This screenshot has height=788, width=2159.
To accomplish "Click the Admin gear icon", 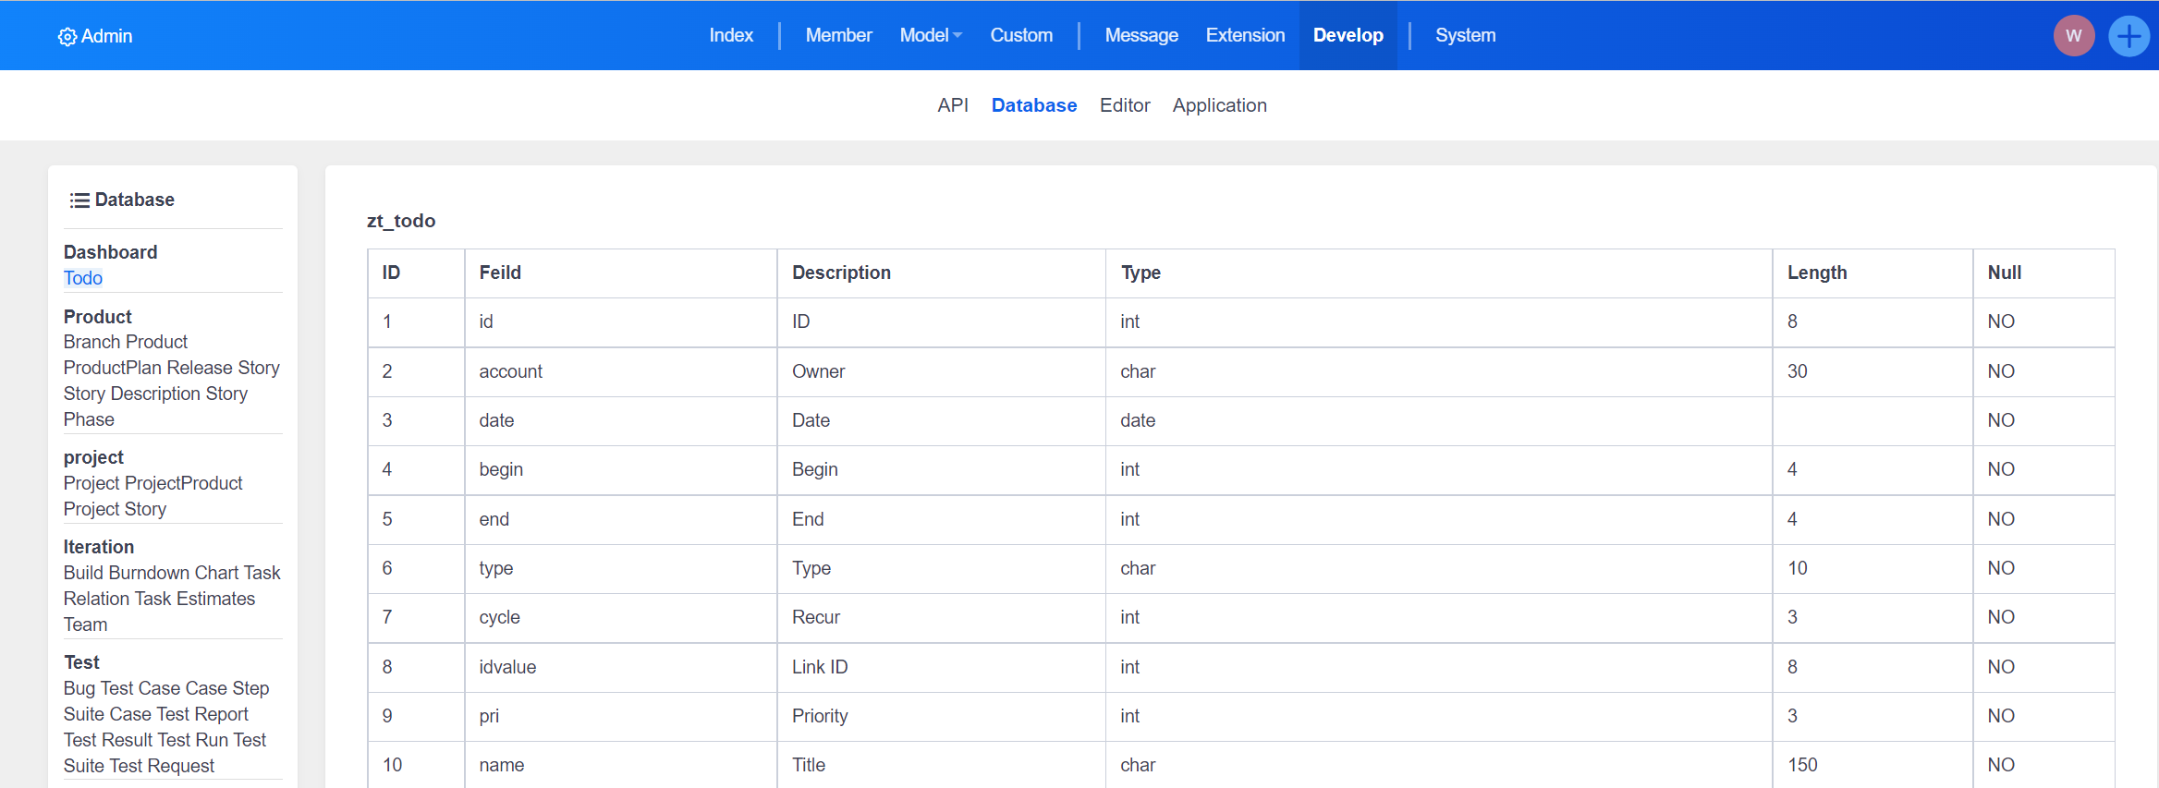I will tap(67, 37).
